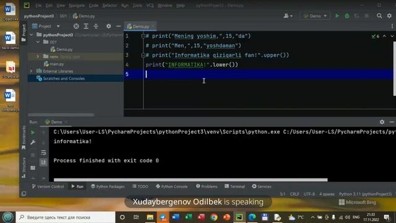The height and width of the screenshot is (223, 396).
Task: Toggle soft-wrap in Run console
Action: 43,152
